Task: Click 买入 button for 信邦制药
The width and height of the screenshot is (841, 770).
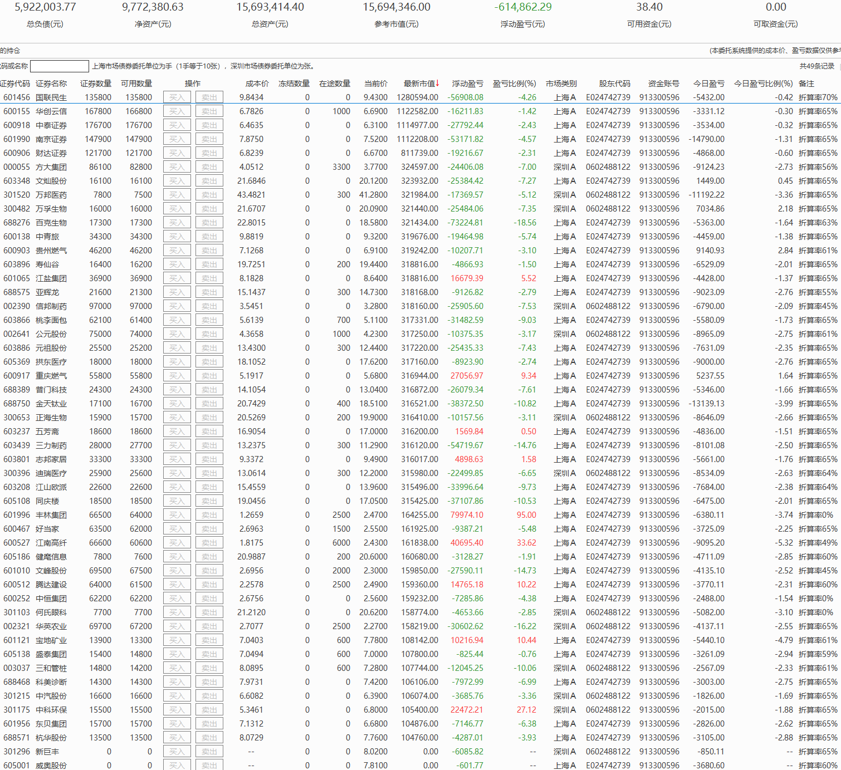Action: tap(177, 306)
